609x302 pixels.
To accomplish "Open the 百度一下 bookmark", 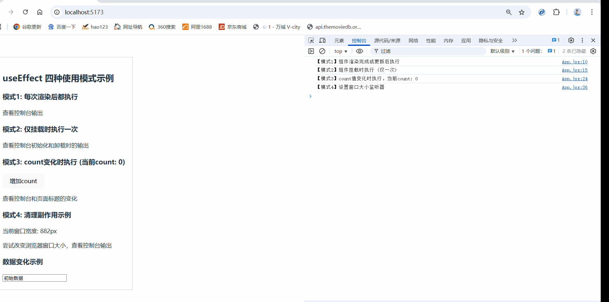I will [x=62, y=27].
